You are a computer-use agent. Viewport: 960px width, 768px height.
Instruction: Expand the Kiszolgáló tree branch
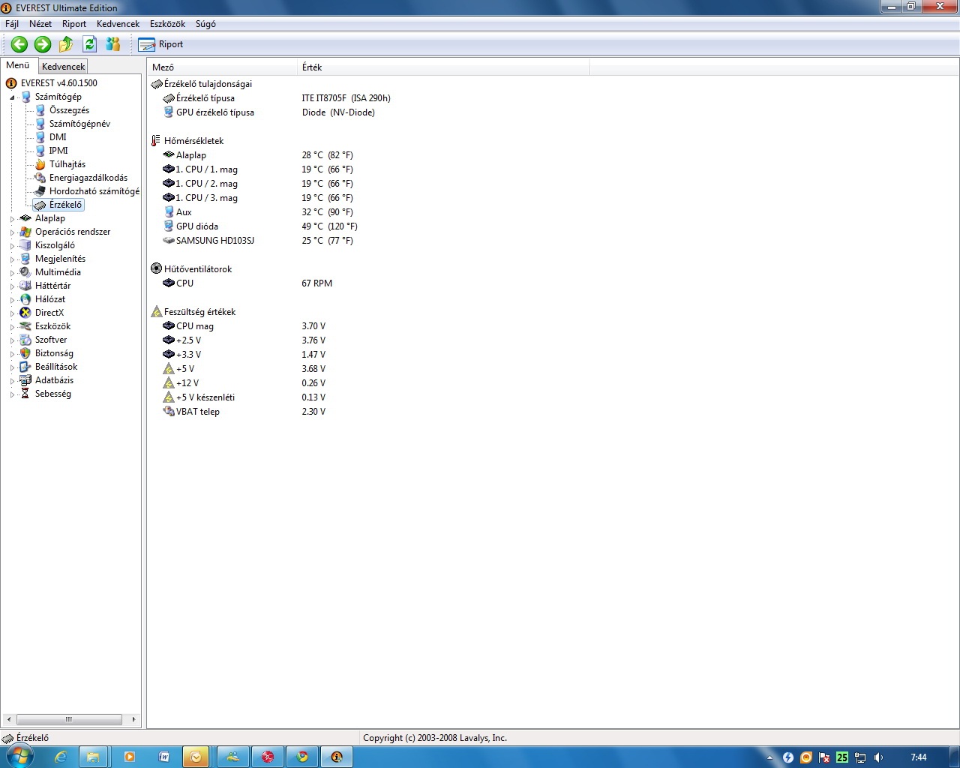point(12,246)
